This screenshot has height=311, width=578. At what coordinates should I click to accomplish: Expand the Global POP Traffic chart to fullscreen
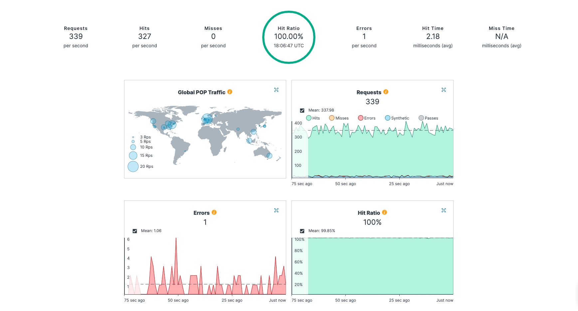click(x=276, y=90)
